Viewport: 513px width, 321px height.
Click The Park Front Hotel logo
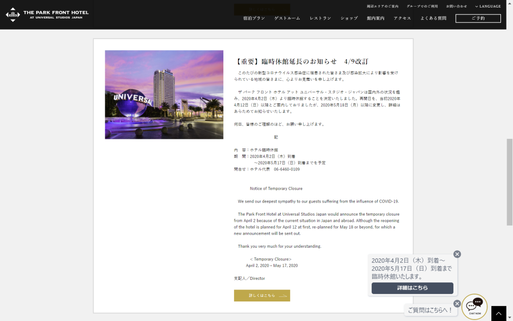[47, 15]
